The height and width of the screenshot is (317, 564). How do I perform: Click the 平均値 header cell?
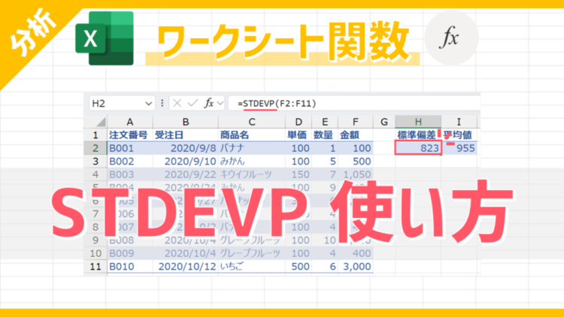(x=459, y=135)
